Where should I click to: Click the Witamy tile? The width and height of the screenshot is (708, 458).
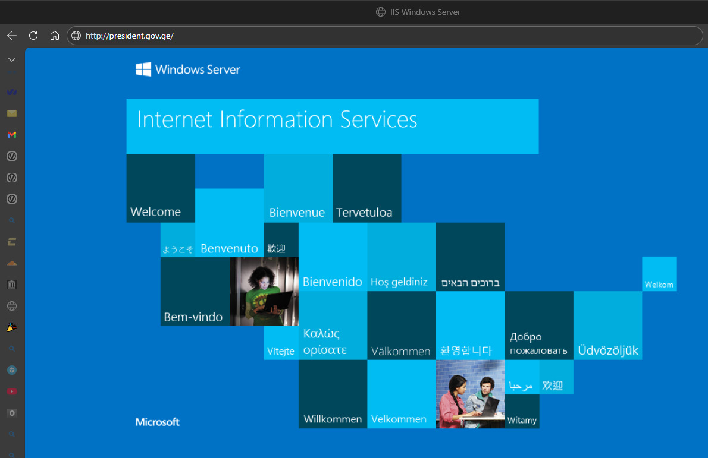click(x=522, y=411)
